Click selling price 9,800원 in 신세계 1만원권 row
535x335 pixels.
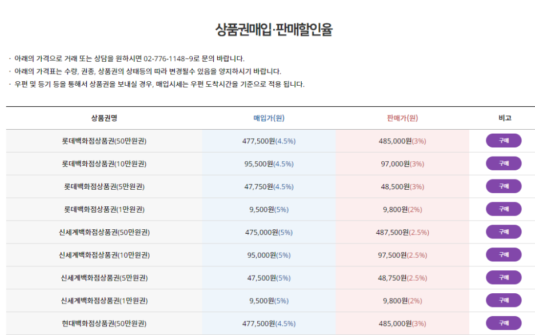click(402, 301)
